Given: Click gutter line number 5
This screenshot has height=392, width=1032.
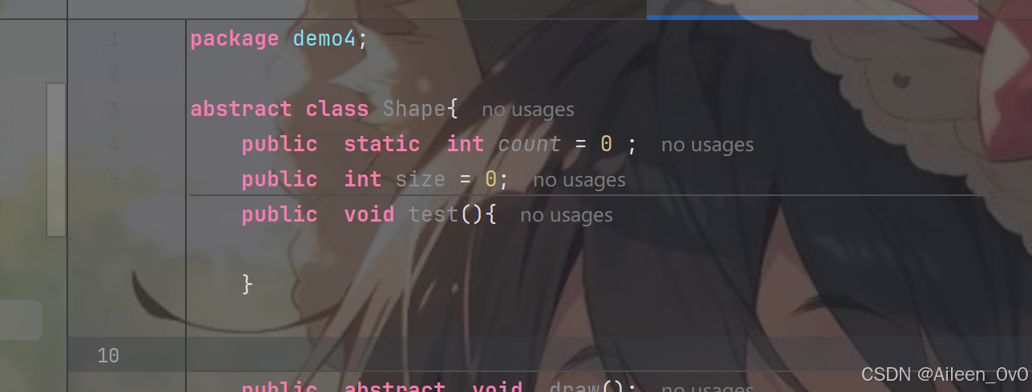Looking at the screenshot, I should pos(113,180).
